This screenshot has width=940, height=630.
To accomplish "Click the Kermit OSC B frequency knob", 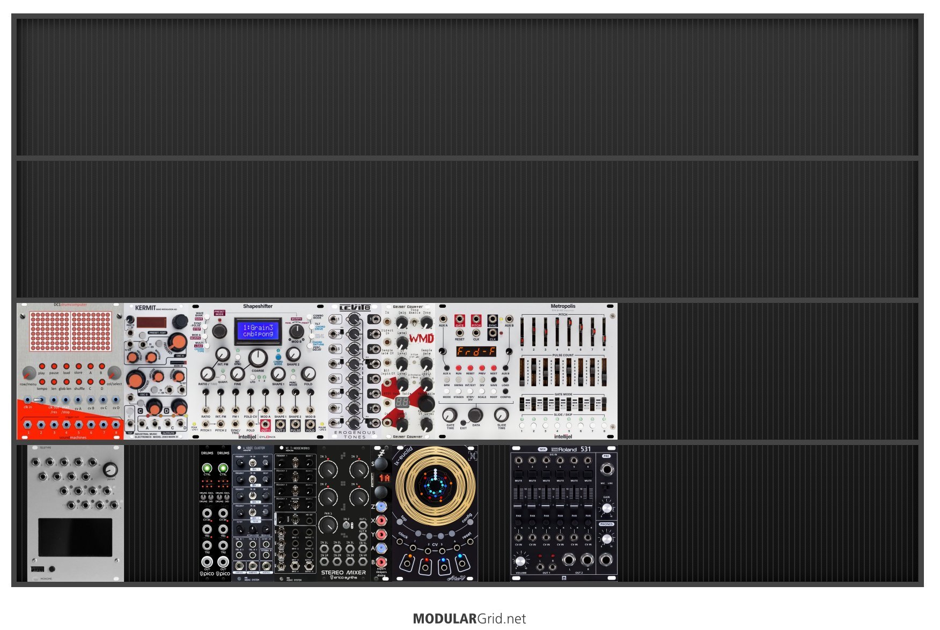I will (x=136, y=381).
